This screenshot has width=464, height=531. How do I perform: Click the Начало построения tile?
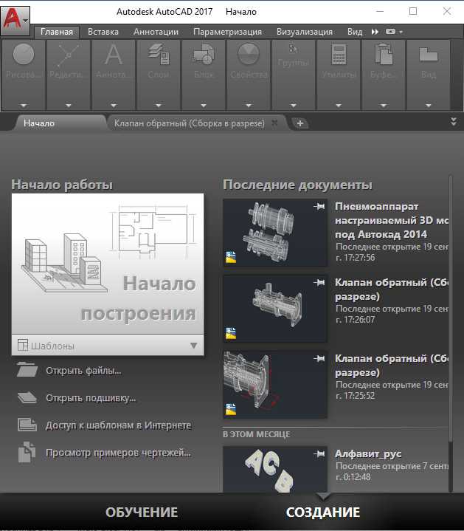[x=108, y=264]
